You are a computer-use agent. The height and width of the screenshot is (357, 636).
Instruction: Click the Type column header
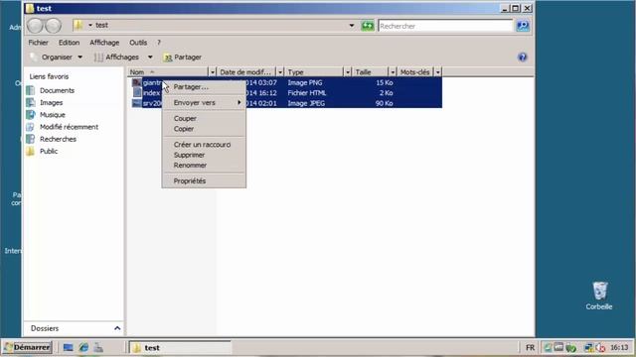[314, 72]
